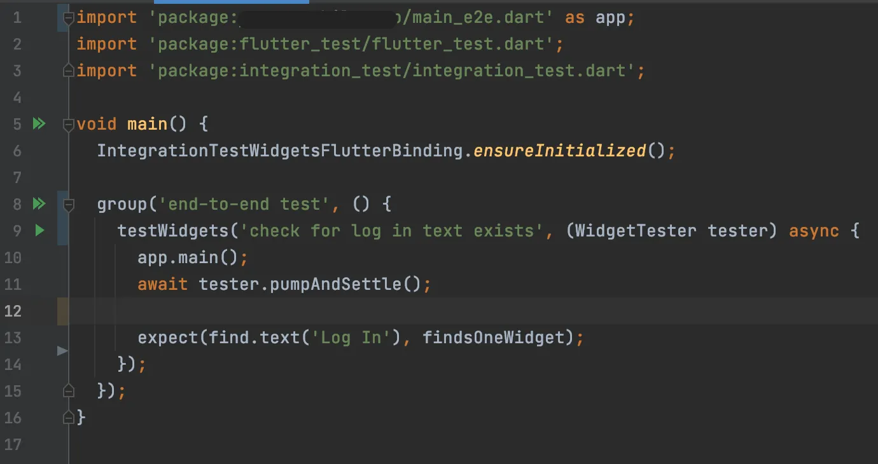Viewport: 878px width, 464px height.
Task: Click line number 10 in the gutter
Action: pyautogui.click(x=13, y=257)
